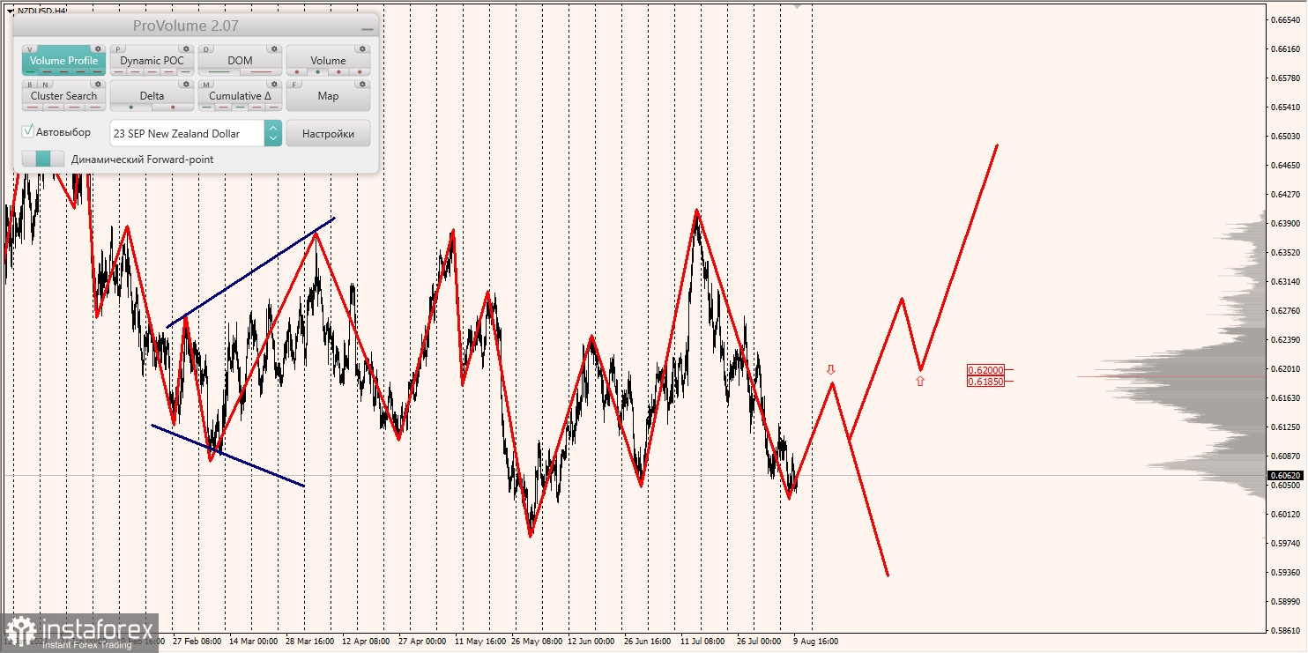This screenshot has height=653, width=1308.
Task: Select the green-line segment under DOM
Action: point(219,71)
